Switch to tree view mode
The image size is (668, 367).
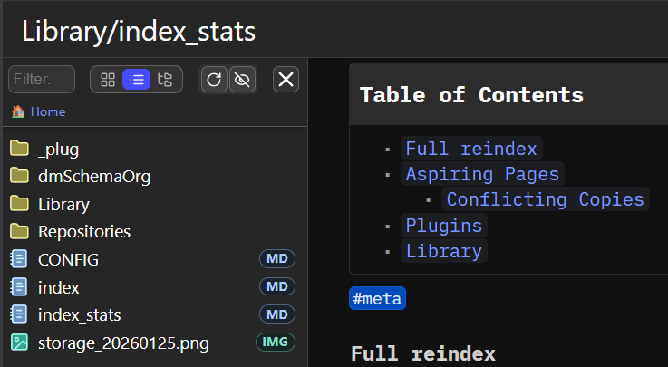pos(164,80)
